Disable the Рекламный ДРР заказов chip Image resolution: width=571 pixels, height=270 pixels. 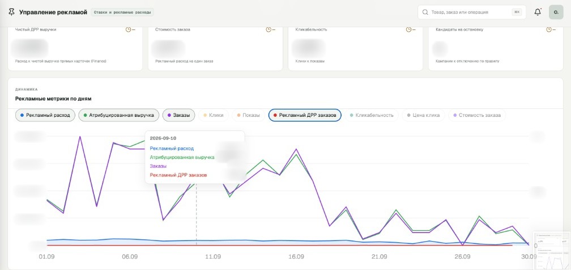coord(305,115)
